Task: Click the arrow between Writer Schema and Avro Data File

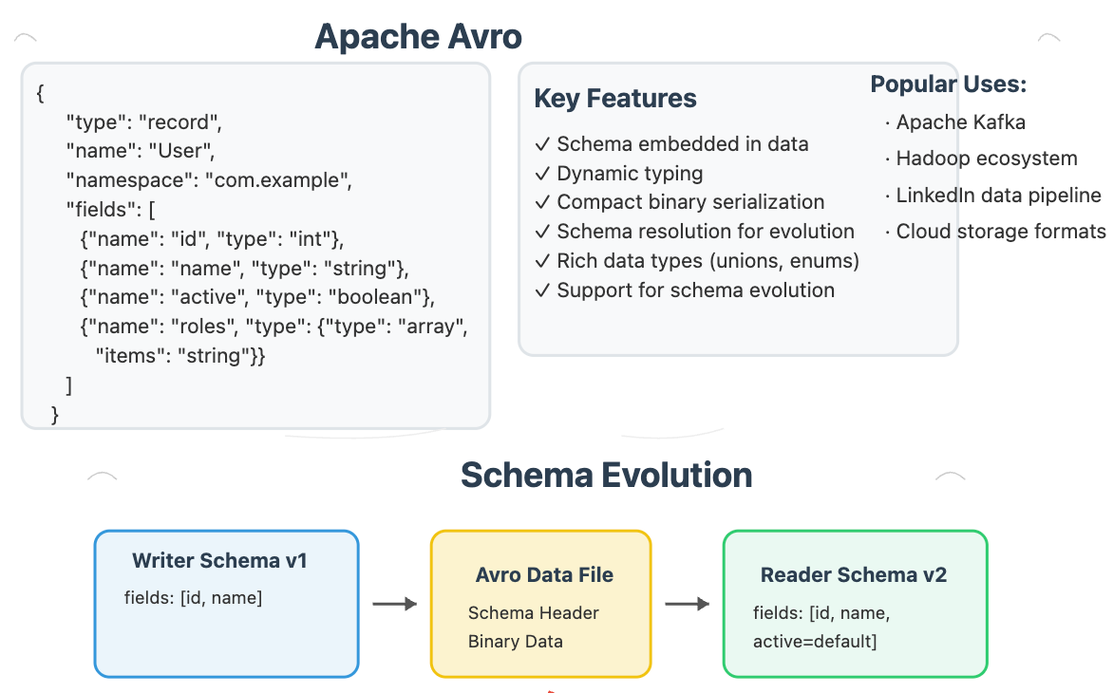Action: coord(394,603)
